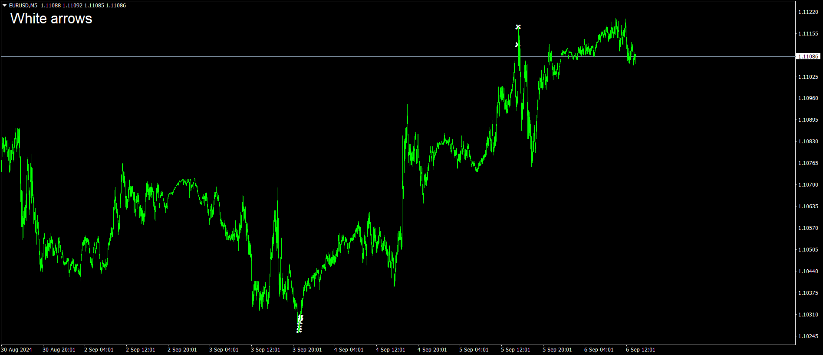Click the "30 Aug 2024" time axis label
This screenshot has width=823, height=355.
pos(16,350)
